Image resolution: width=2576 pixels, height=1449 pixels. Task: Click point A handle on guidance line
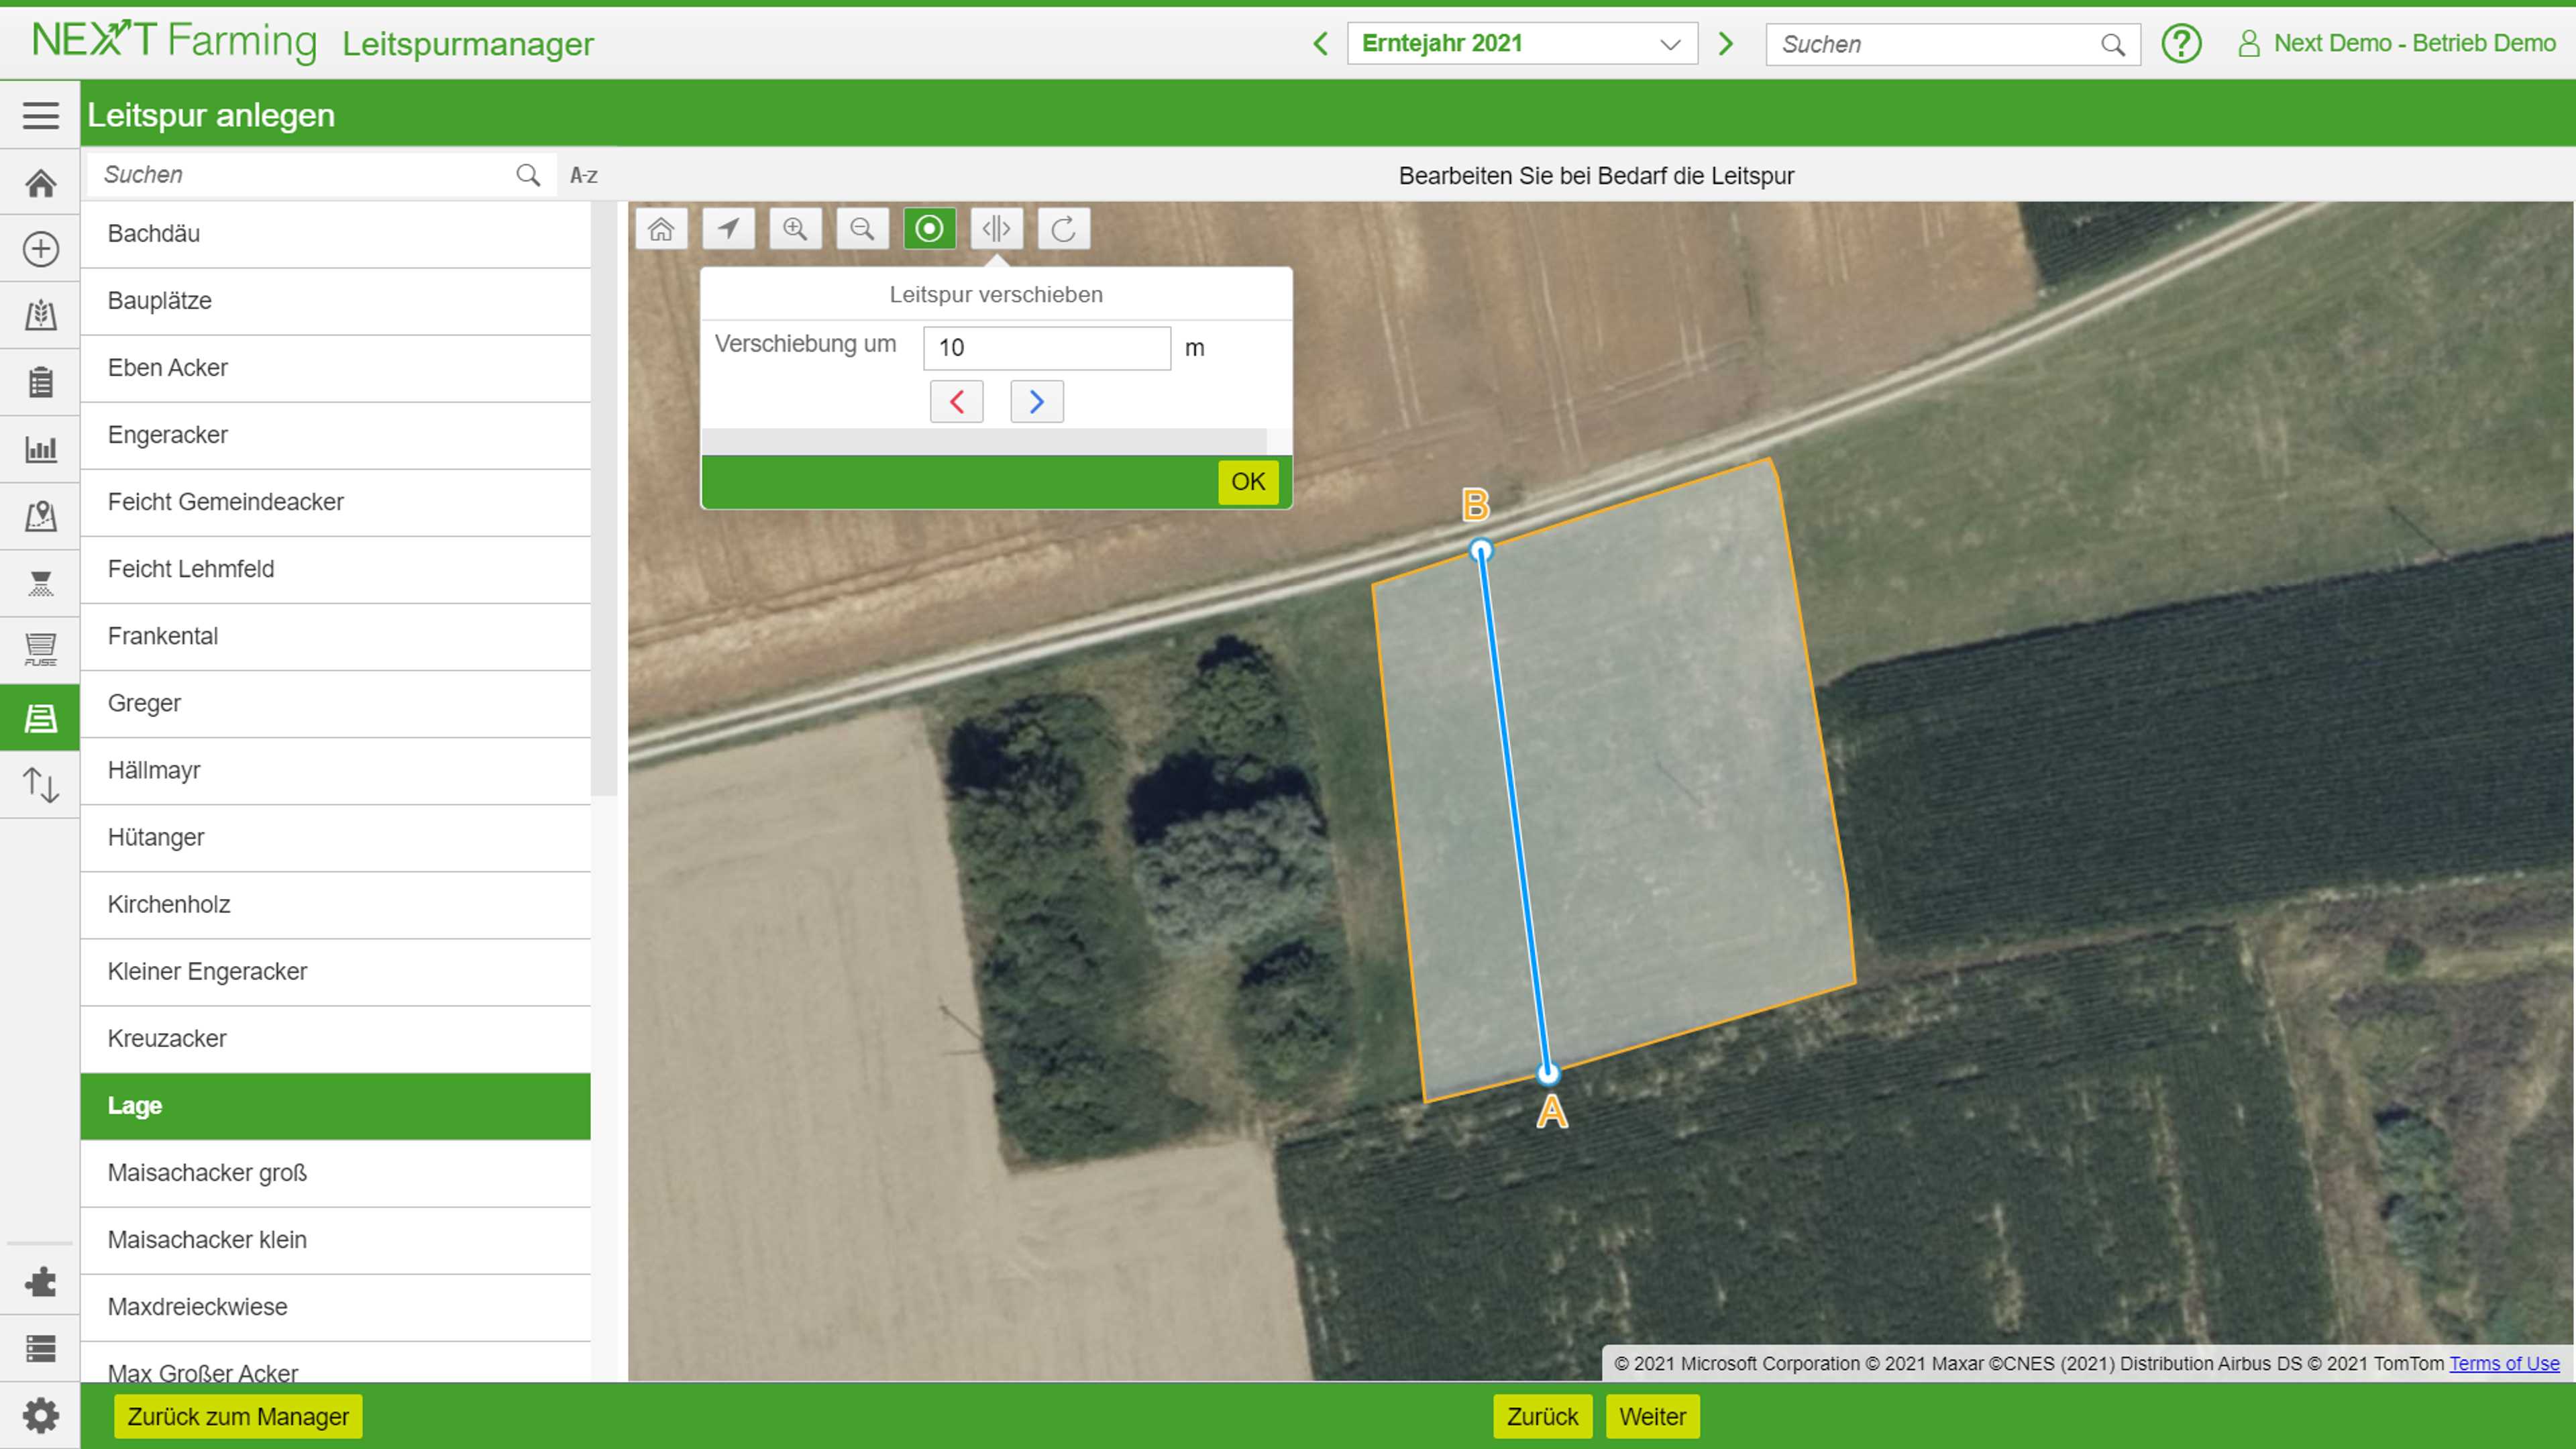[x=1548, y=1074]
